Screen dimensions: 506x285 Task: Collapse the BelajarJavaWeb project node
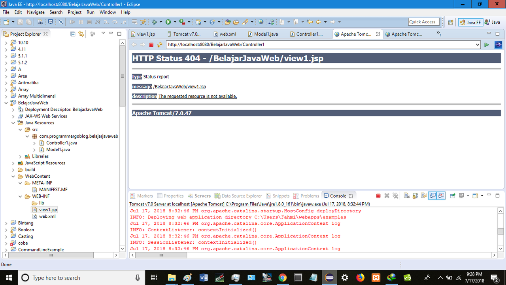click(6, 103)
